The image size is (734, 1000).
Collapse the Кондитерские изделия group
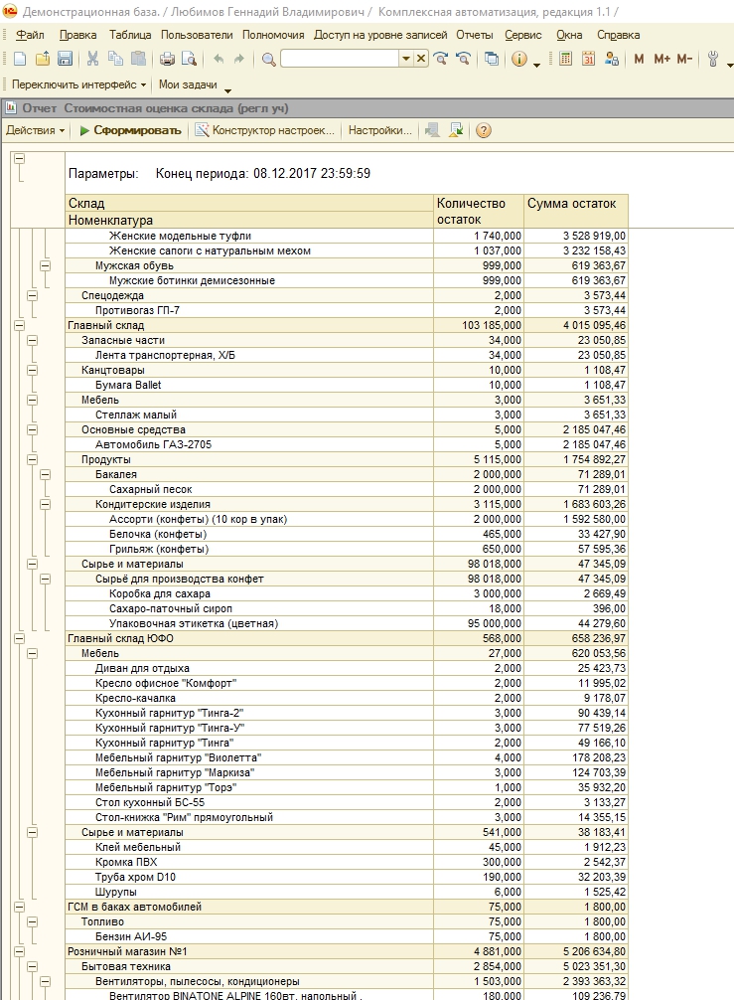coord(46,504)
